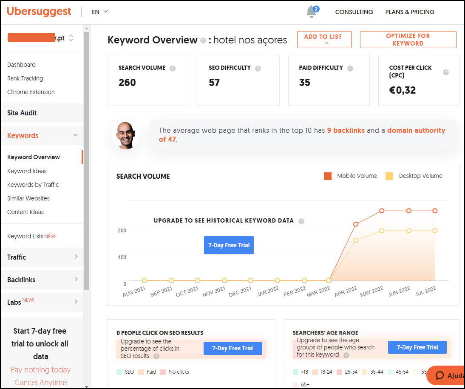Click help icon next to Paid Difficulty
465x389 pixels.
click(x=350, y=68)
